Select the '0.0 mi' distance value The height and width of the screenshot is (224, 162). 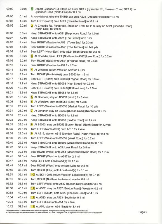click(x=23, y=9)
